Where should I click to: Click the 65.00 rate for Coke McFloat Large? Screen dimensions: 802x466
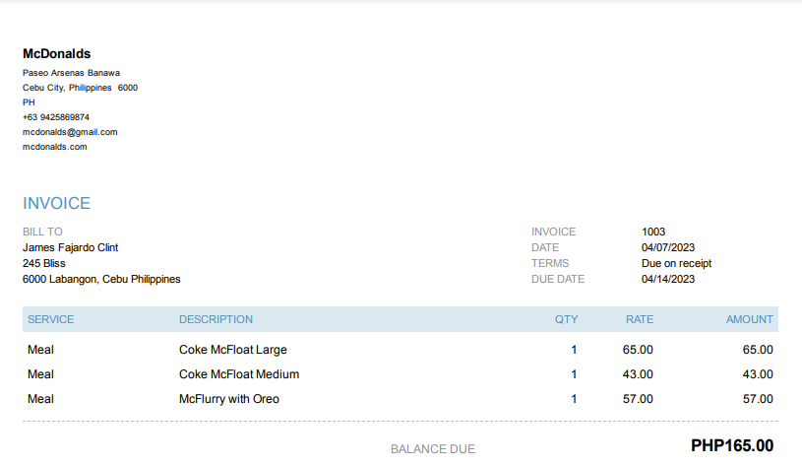638,350
